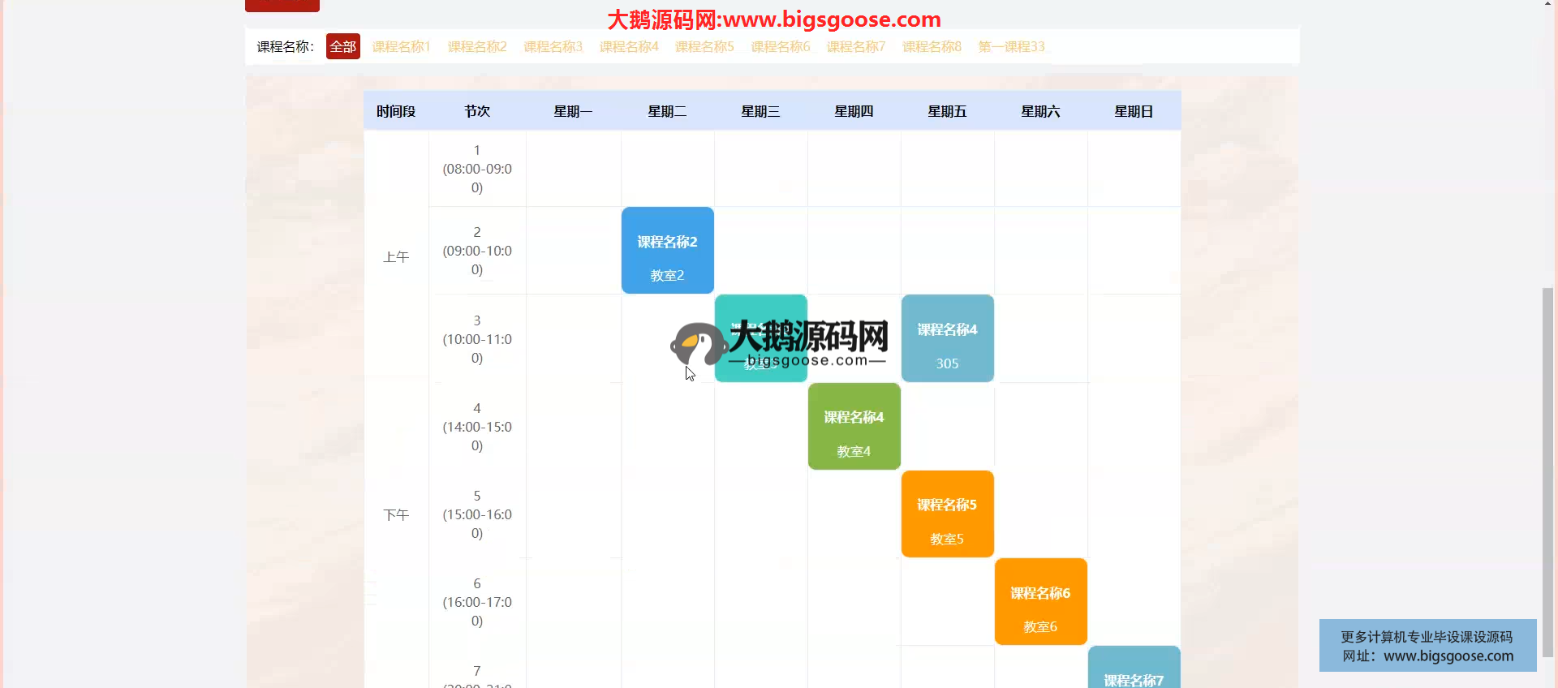Click the penguin logo watermark icon
1558x688 pixels.
click(x=696, y=345)
